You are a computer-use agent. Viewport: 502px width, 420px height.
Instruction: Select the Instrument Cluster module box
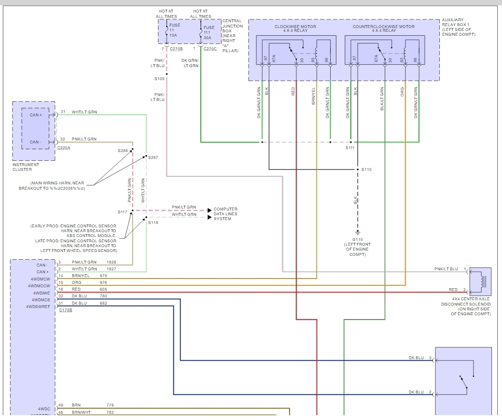34,131
